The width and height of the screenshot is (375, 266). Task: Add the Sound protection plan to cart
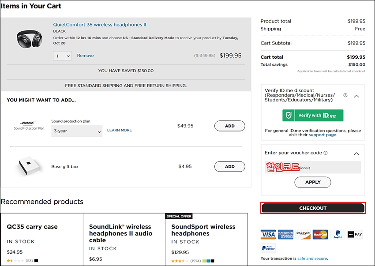(229, 126)
